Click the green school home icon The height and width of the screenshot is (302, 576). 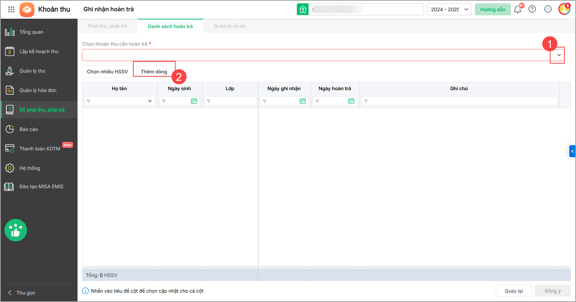pyautogui.click(x=303, y=9)
